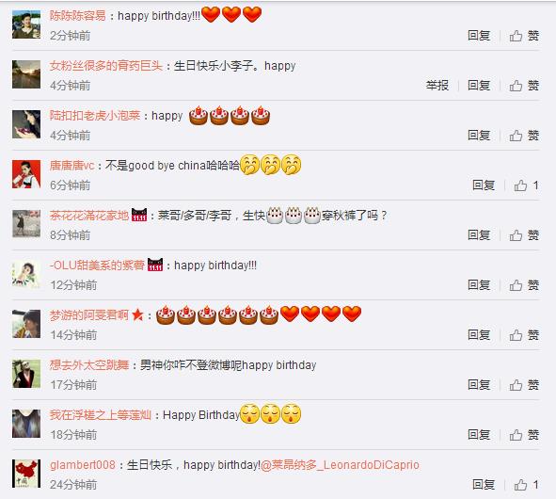This screenshot has width=556, height=499.
Task: Like the comment posted 12 minutes ago
Action: pos(524,285)
